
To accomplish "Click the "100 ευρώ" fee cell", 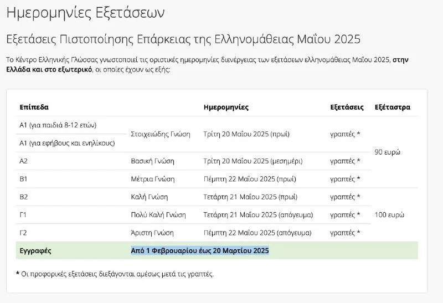I will [x=389, y=214].
